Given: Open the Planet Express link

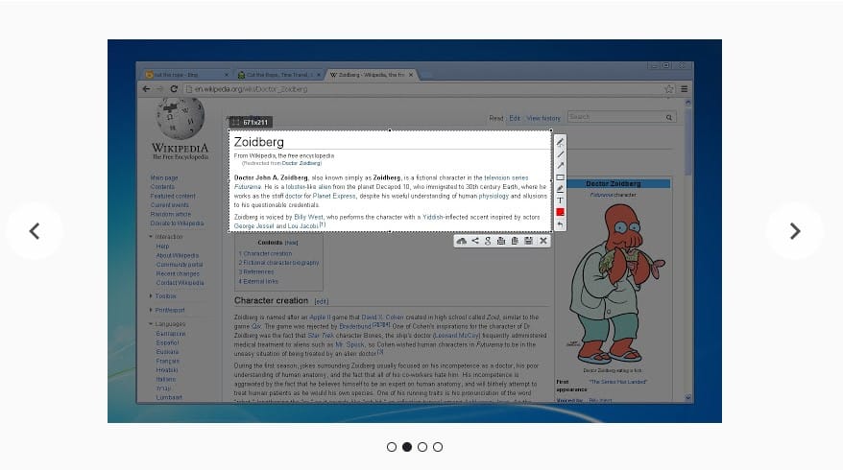Looking at the screenshot, I should [x=334, y=196].
